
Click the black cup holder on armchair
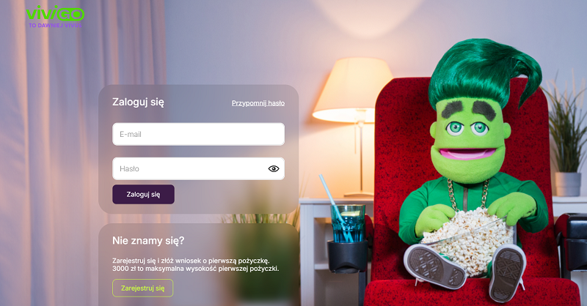(346, 256)
